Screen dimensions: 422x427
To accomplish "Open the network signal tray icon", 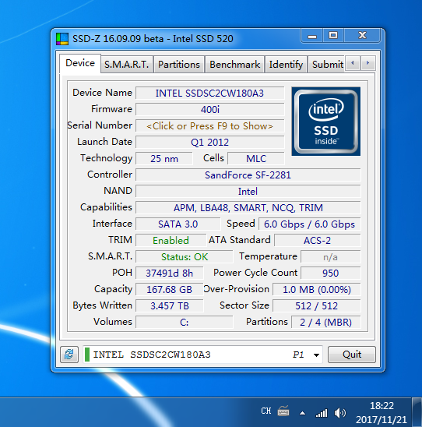I will [322, 413].
